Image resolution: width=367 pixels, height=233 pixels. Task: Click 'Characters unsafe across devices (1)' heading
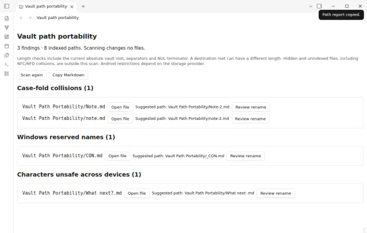click(79, 174)
